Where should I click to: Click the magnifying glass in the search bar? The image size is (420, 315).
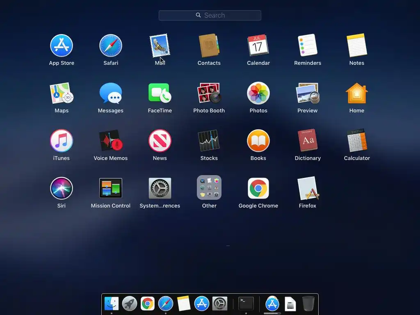pyautogui.click(x=198, y=15)
